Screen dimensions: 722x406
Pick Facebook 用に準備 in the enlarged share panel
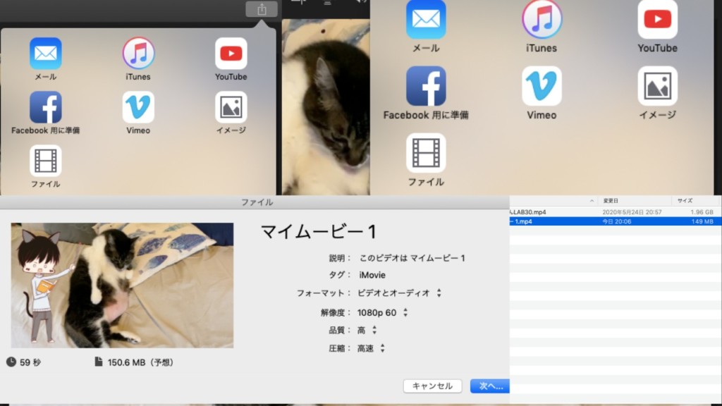426,93
